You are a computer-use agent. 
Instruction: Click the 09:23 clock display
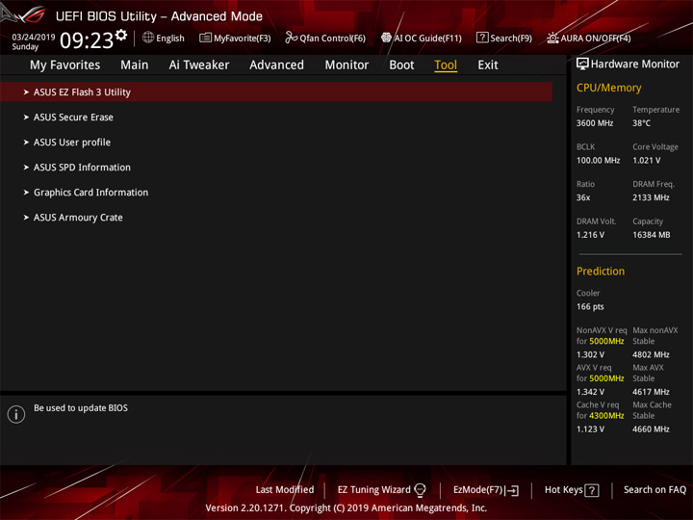(x=87, y=40)
